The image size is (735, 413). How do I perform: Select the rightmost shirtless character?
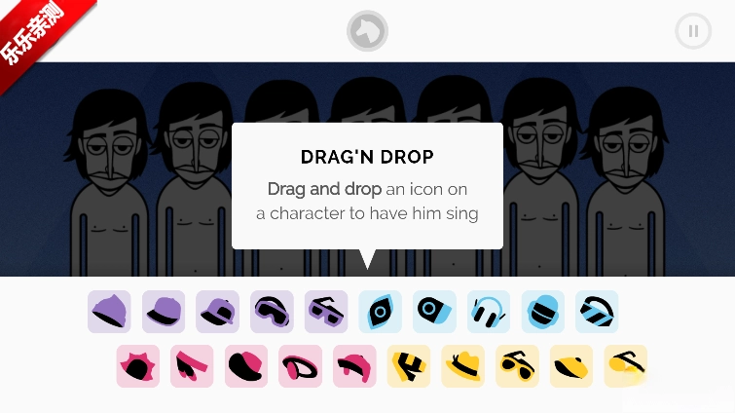[626, 182]
